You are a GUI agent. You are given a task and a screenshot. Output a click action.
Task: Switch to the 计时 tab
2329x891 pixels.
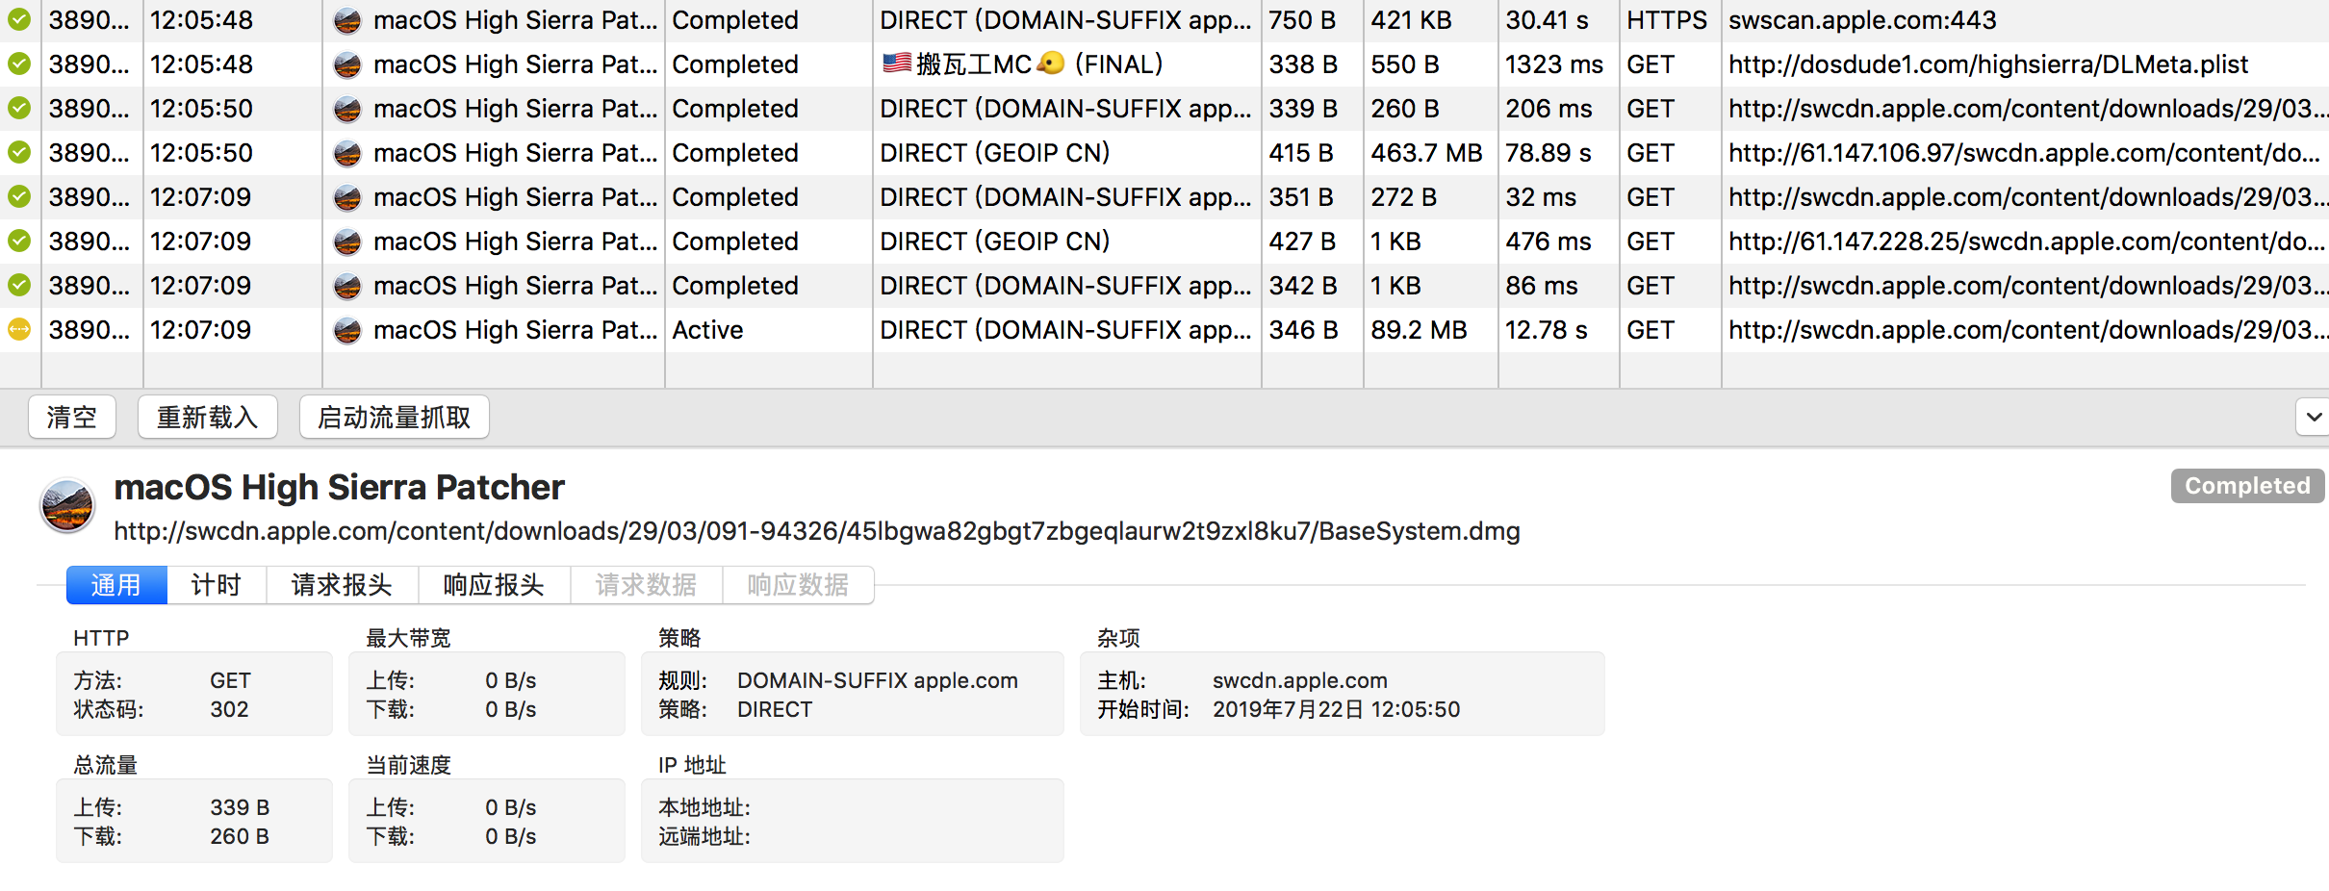[x=216, y=585]
